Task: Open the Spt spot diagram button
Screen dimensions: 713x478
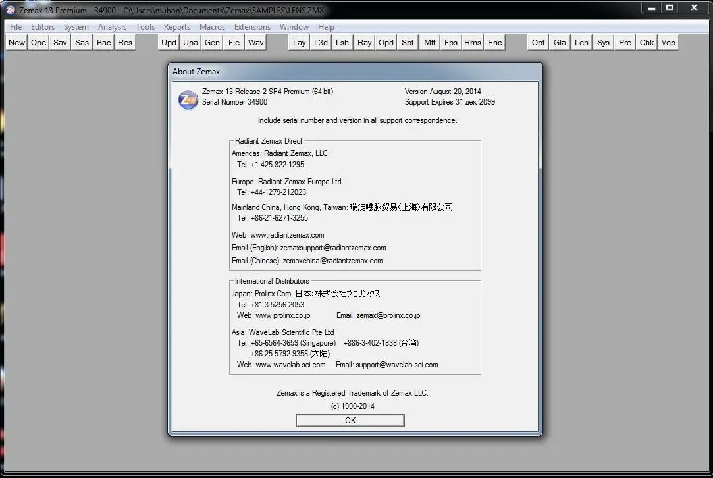Action: point(408,43)
